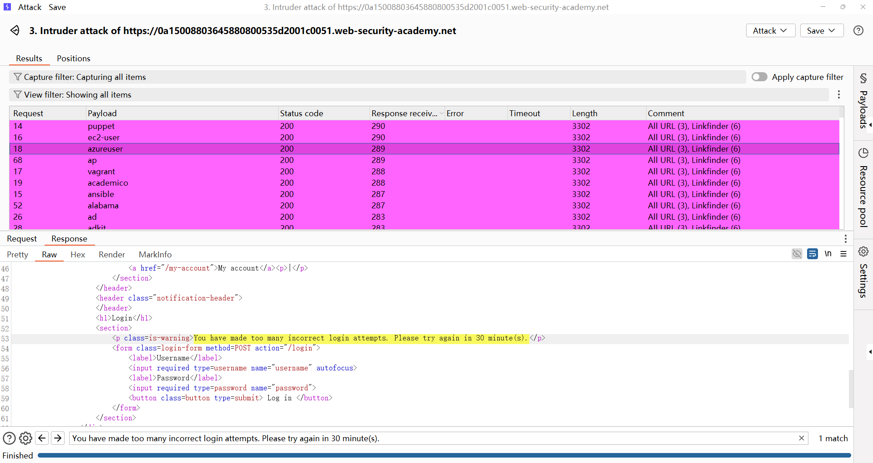The height and width of the screenshot is (463, 873).
Task: Toggle non-printable characters display (\n)
Action: click(828, 254)
